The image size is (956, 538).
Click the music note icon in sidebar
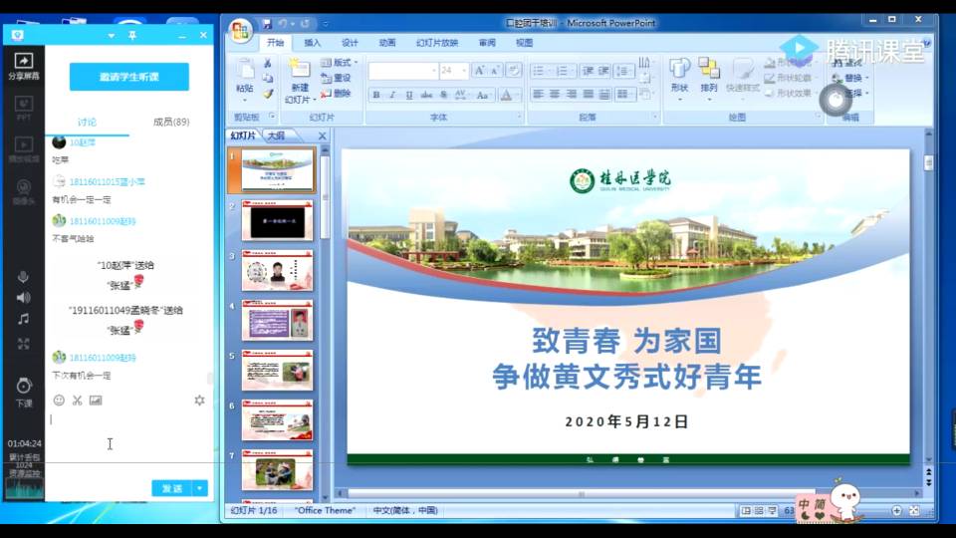coord(23,319)
